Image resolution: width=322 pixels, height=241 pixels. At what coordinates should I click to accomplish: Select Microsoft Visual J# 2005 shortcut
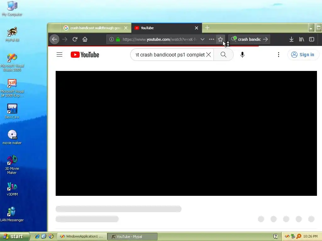click(12, 88)
